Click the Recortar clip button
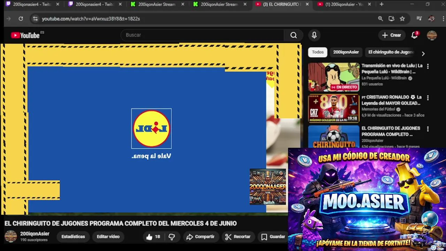The height and width of the screenshot is (251, 446). pyautogui.click(x=238, y=237)
